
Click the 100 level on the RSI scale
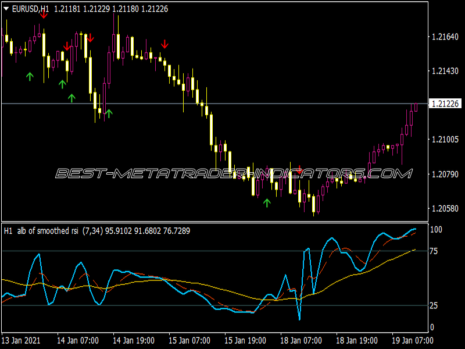point(436,229)
